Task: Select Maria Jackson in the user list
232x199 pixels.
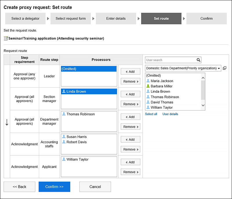Action: point(173,81)
